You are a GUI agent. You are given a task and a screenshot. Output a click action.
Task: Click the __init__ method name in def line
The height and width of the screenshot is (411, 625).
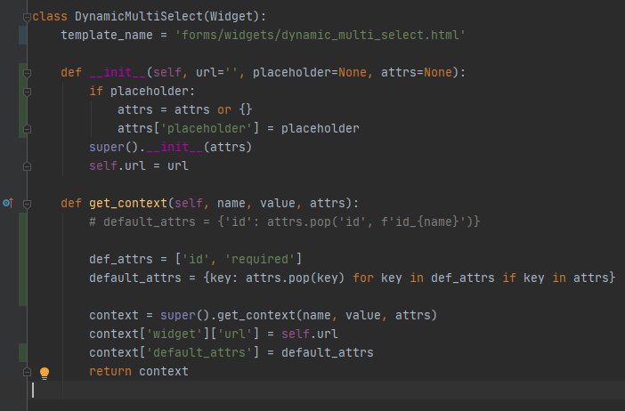[x=118, y=72]
